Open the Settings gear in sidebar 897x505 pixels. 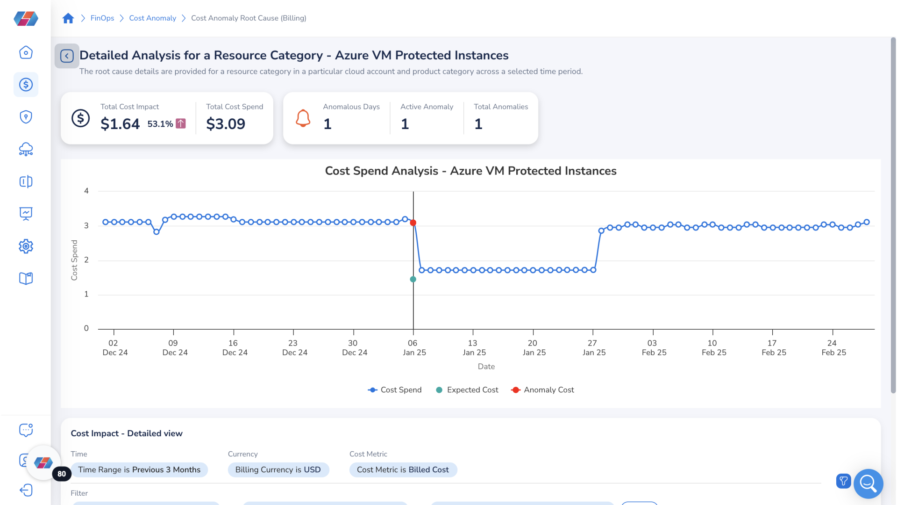(x=26, y=246)
